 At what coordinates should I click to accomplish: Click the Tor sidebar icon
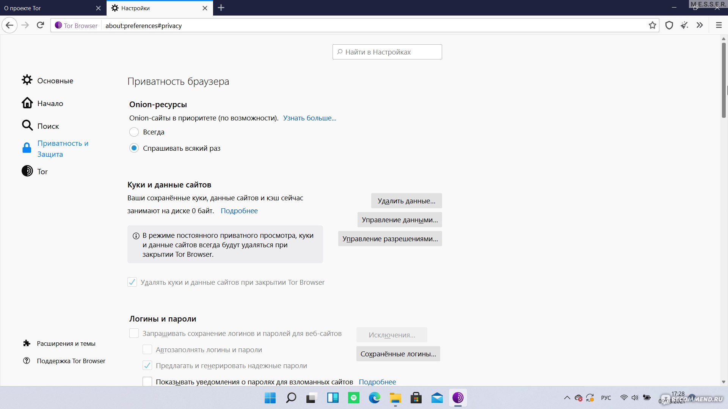pos(27,171)
